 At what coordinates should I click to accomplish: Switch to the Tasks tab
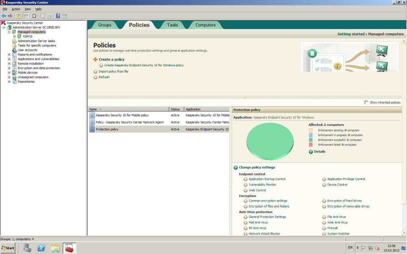pyautogui.click(x=172, y=25)
